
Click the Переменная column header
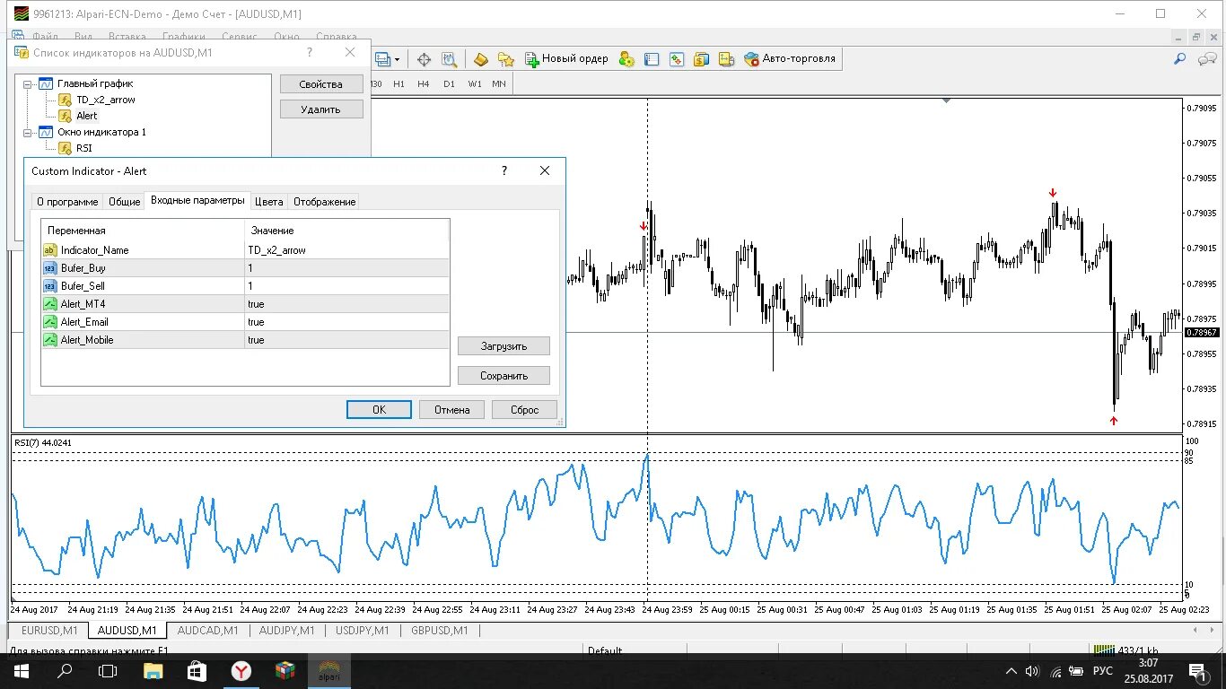click(x=143, y=231)
